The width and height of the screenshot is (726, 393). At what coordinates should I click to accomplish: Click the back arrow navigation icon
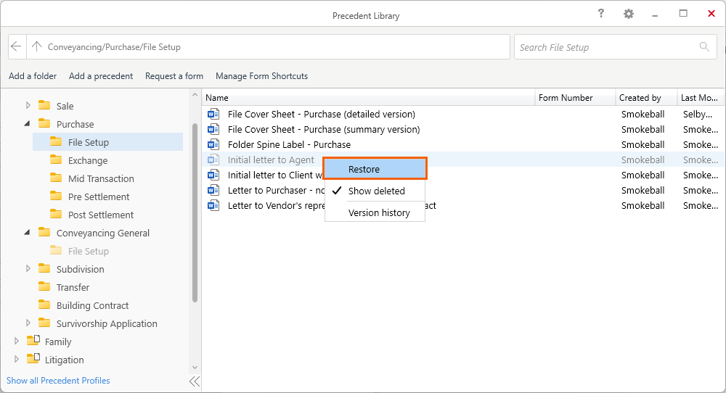click(x=17, y=47)
